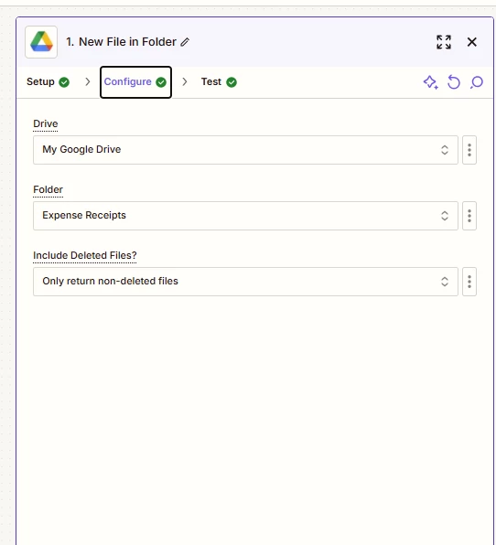
Task: Select the Configure tab
Action: pos(135,82)
